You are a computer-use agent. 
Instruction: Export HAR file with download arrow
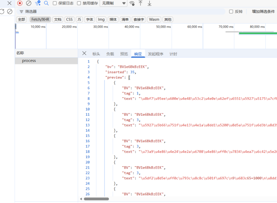[149, 3]
